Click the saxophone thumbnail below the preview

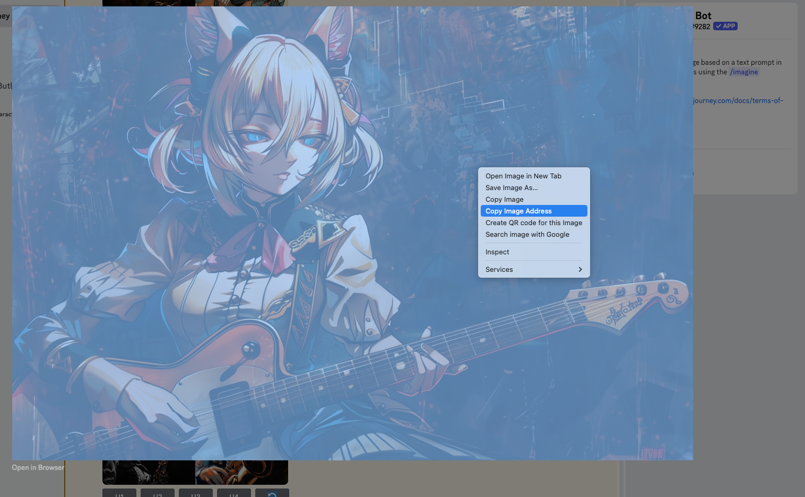click(241, 473)
